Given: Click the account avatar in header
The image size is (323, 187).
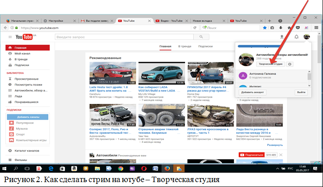Looking at the screenshot, I should pyautogui.click(x=306, y=37).
